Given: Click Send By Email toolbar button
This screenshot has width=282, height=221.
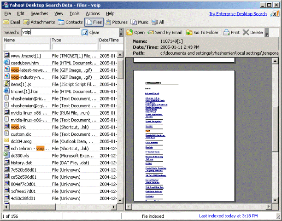Looking at the screenshot, I should (165, 33).
